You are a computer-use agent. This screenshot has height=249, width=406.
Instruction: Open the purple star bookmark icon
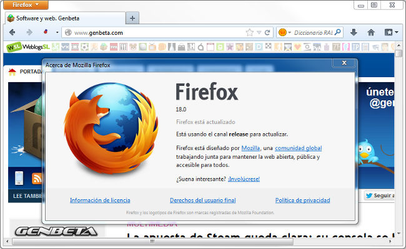tap(230, 47)
